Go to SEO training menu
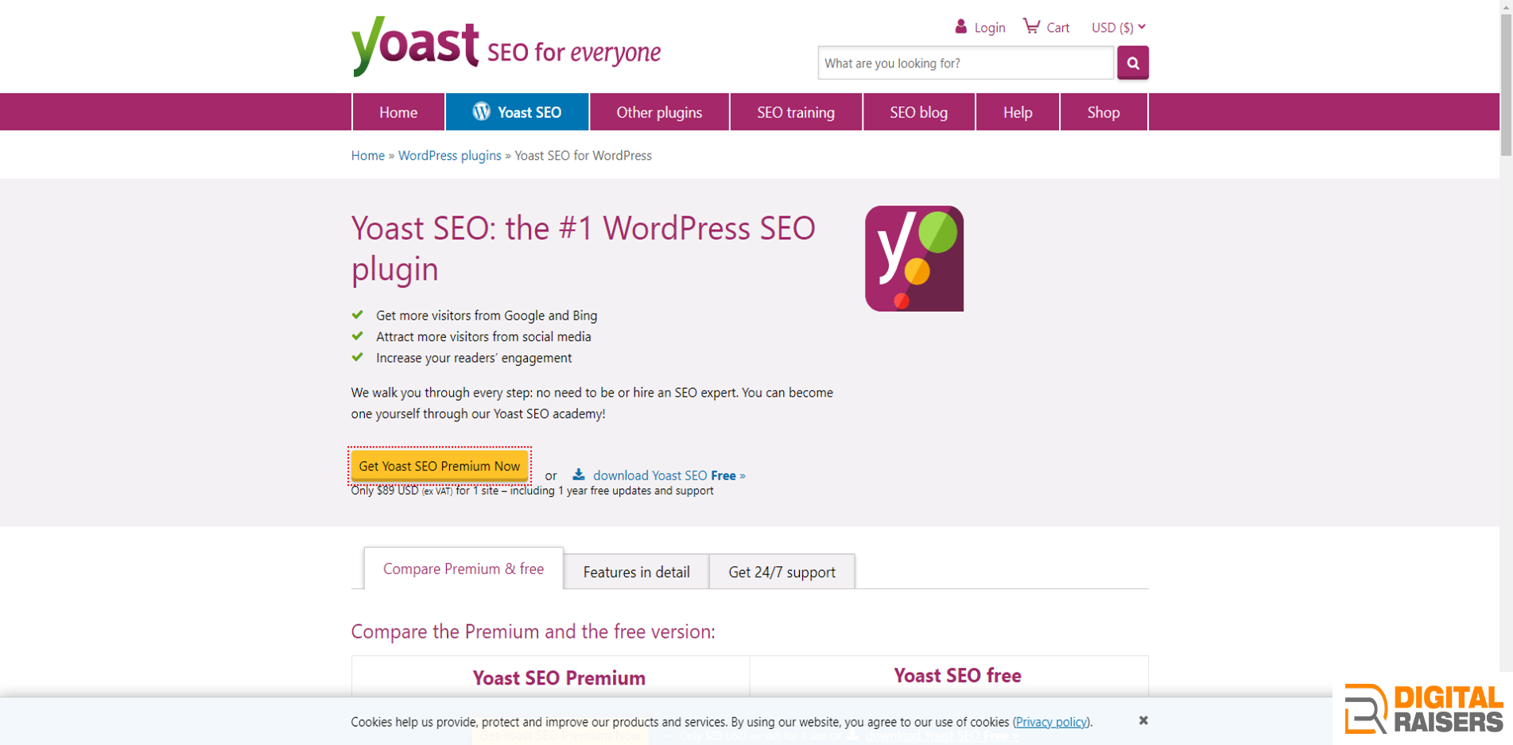 [796, 112]
